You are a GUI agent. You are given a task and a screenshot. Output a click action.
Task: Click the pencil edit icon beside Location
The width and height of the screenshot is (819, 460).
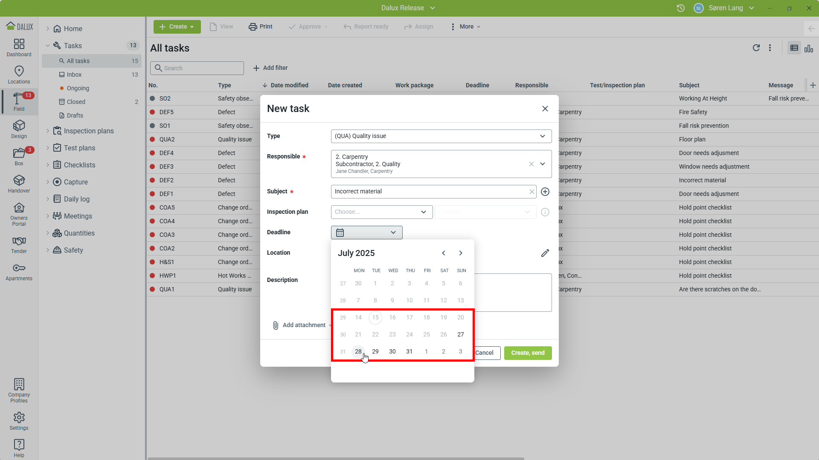coord(545,253)
